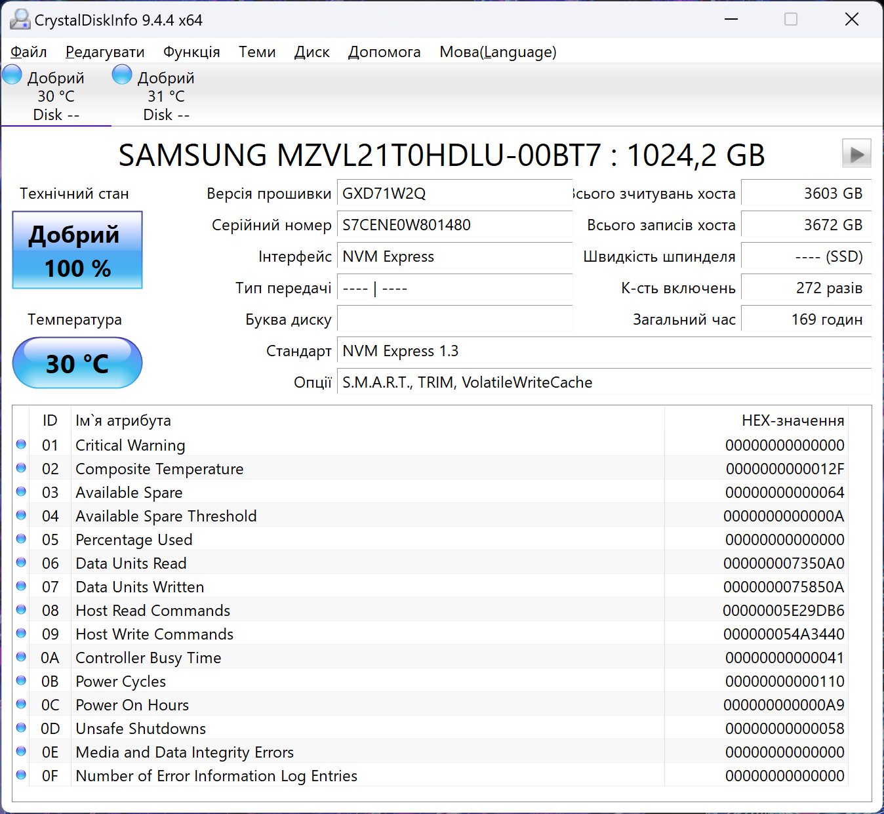Image resolution: width=884 pixels, height=814 pixels.
Task: Select the first disk status orb at 30 °C
Action: click(x=12, y=75)
